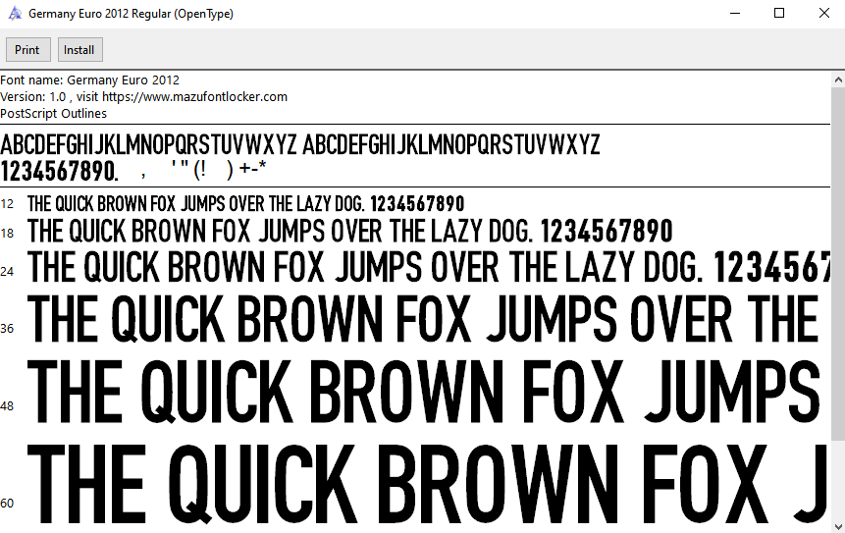Click the Install button
The image size is (845, 533).
pos(79,50)
